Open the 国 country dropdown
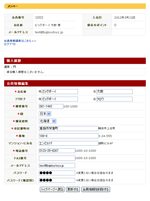 [x=45, y=114]
